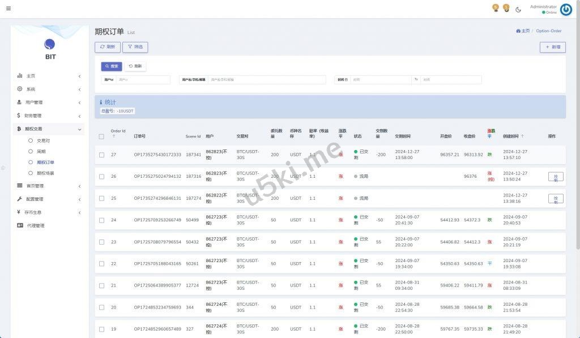
Task: Toggle dark mode with the moon icon
Action: pos(518,9)
